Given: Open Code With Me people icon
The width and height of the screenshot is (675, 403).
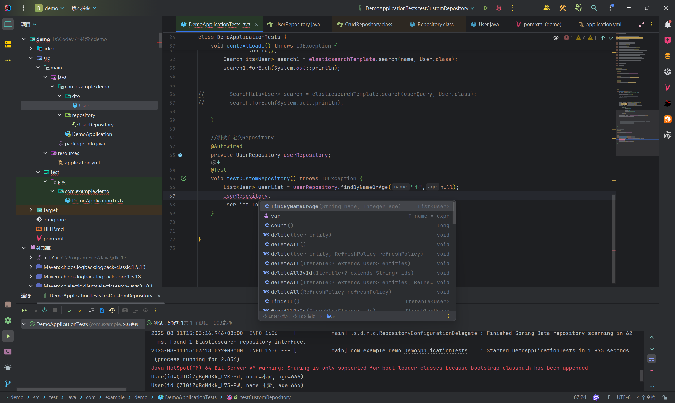Looking at the screenshot, I should (547, 8).
